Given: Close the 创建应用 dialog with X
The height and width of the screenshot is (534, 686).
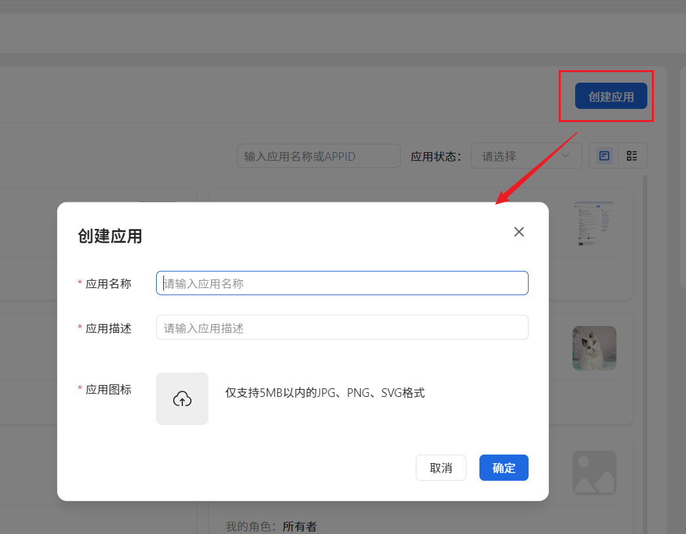Looking at the screenshot, I should [x=519, y=232].
